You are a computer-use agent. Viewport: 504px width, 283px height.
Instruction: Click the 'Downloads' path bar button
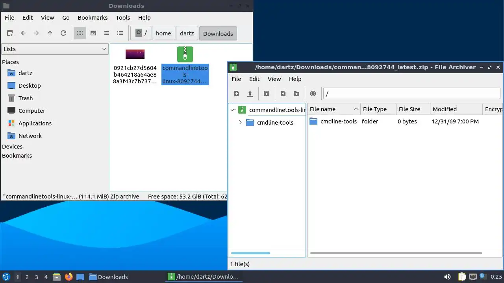click(x=218, y=33)
